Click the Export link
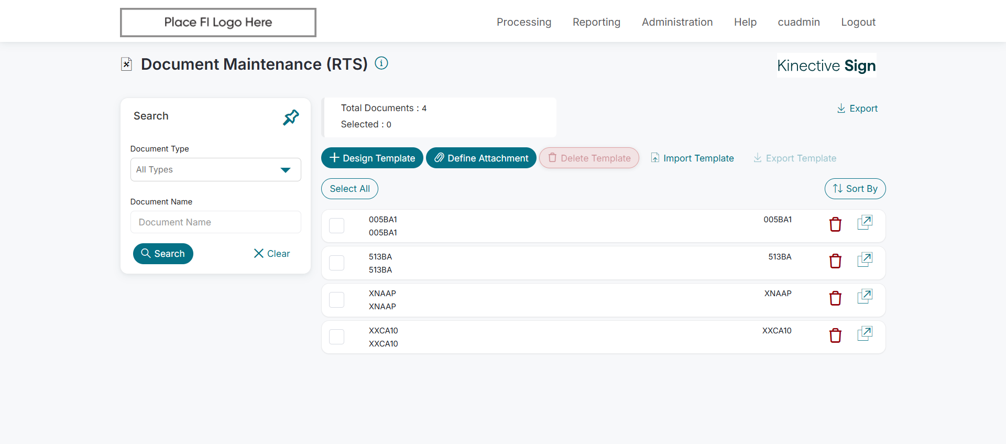 pyautogui.click(x=857, y=109)
